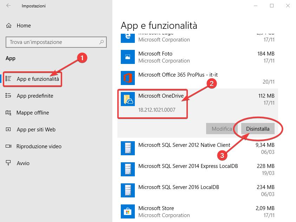Click the 9,34 MB size value
The height and width of the screenshot is (222, 296).
tap(265, 145)
